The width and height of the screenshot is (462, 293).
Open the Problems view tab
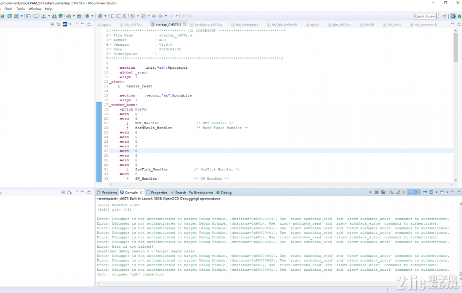tap(107, 193)
